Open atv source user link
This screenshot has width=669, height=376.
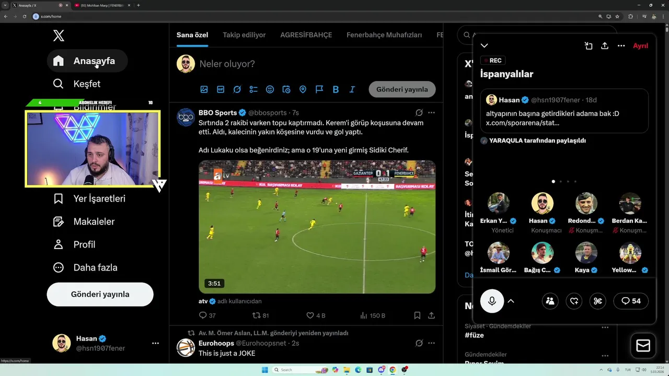click(x=203, y=301)
